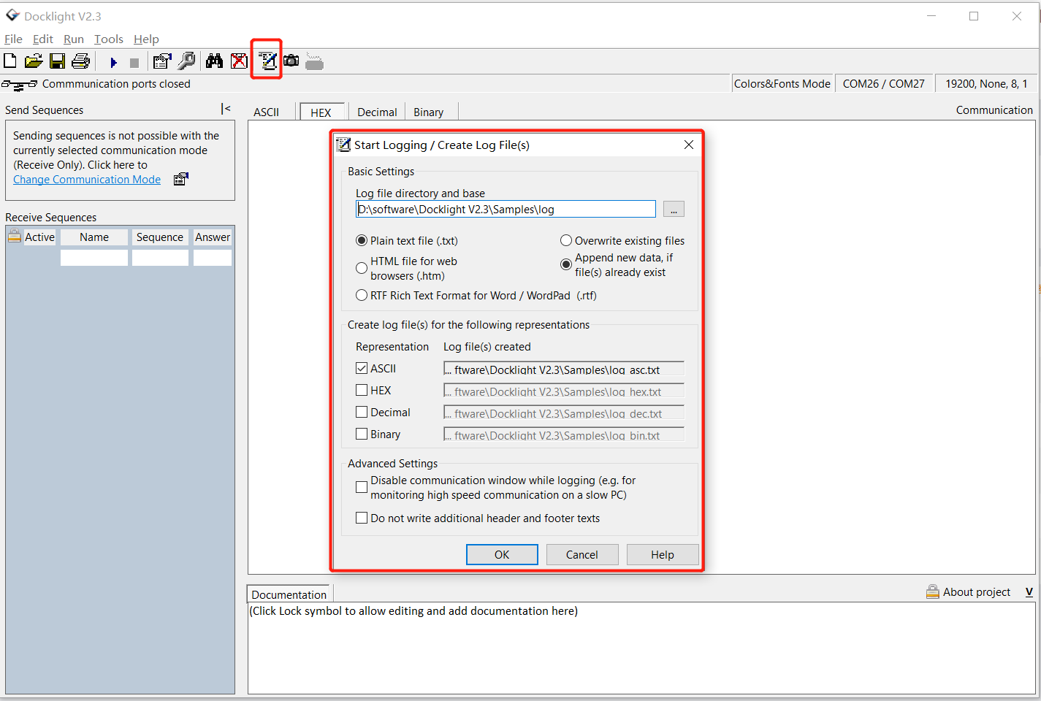This screenshot has width=1041, height=701.
Task: Click the Answer column header
Action: click(213, 237)
